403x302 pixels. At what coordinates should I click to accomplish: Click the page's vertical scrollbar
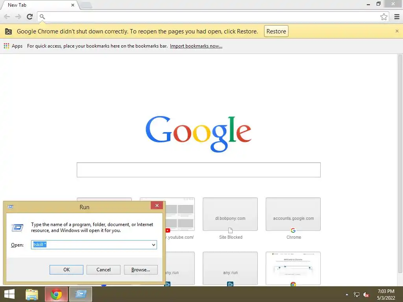[x=400, y=164]
